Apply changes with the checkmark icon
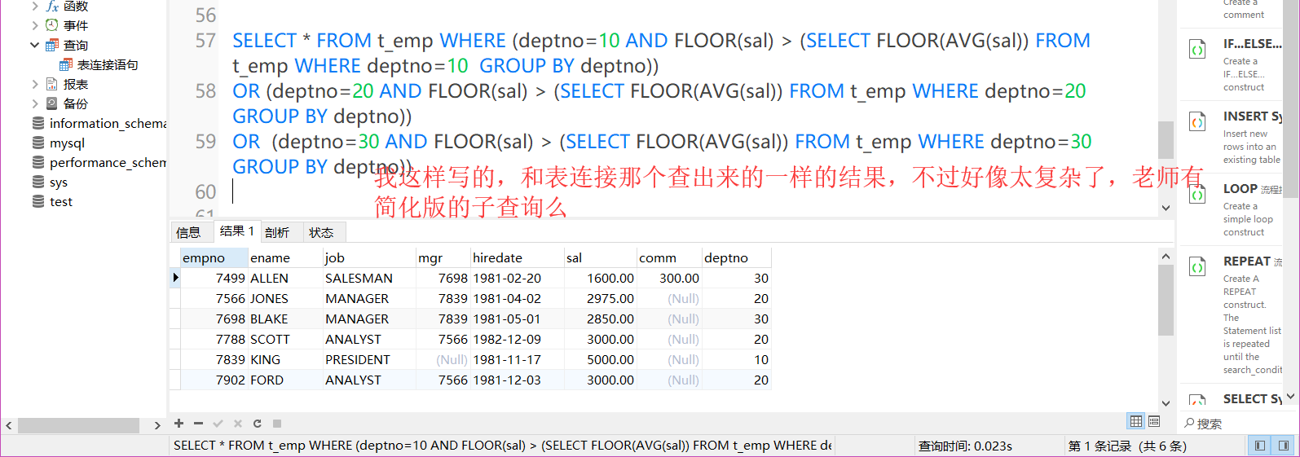This screenshot has width=1300, height=457. pyautogui.click(x=218, y=424)
